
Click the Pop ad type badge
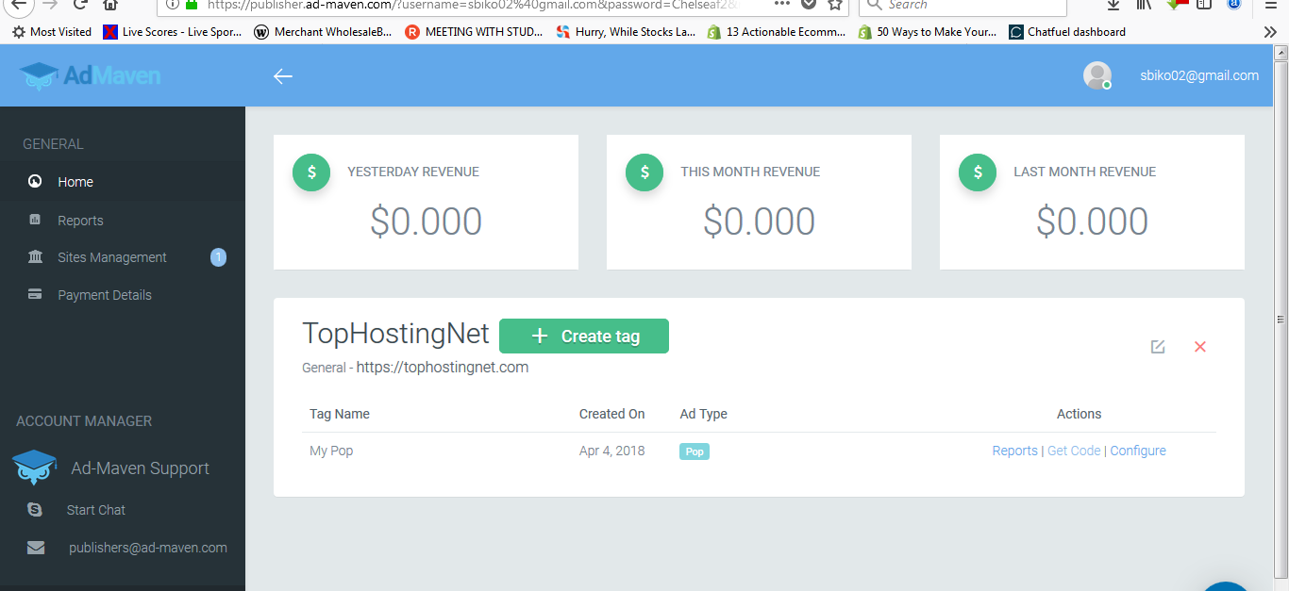coord(695,451)
